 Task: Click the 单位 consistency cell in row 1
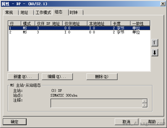[136, 28]
